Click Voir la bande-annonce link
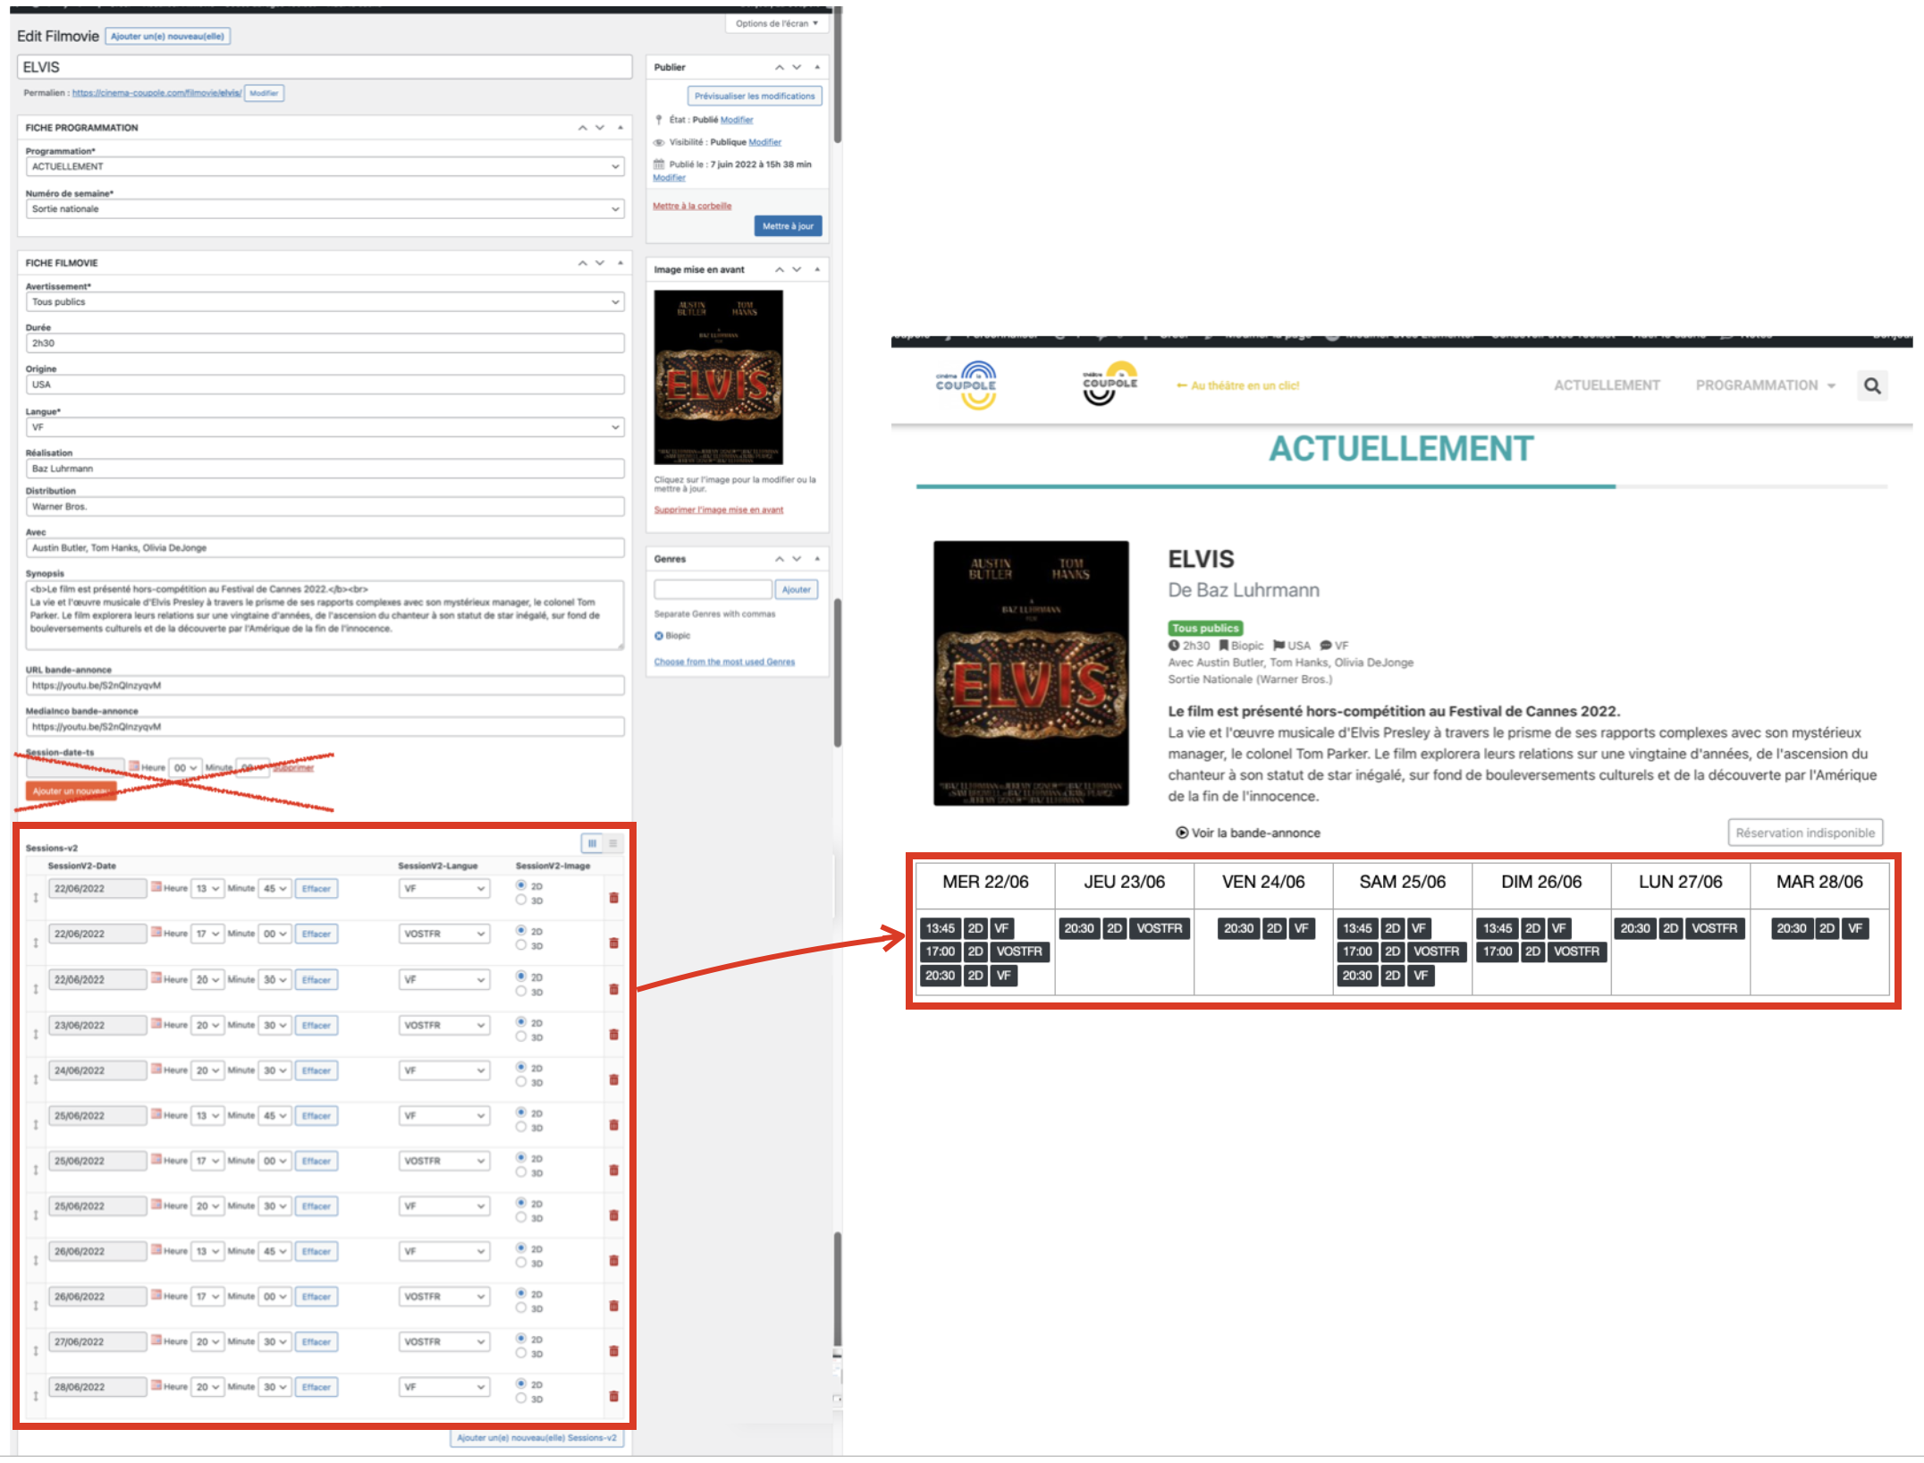 [1248, 833]
